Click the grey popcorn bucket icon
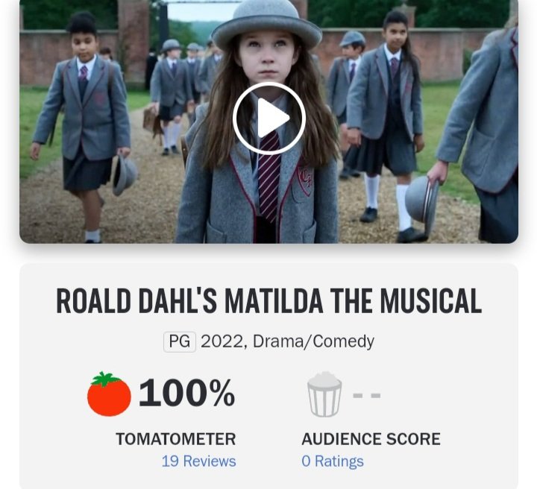Image resolution: width=537 pixels, height=489 pixels. 324,394
